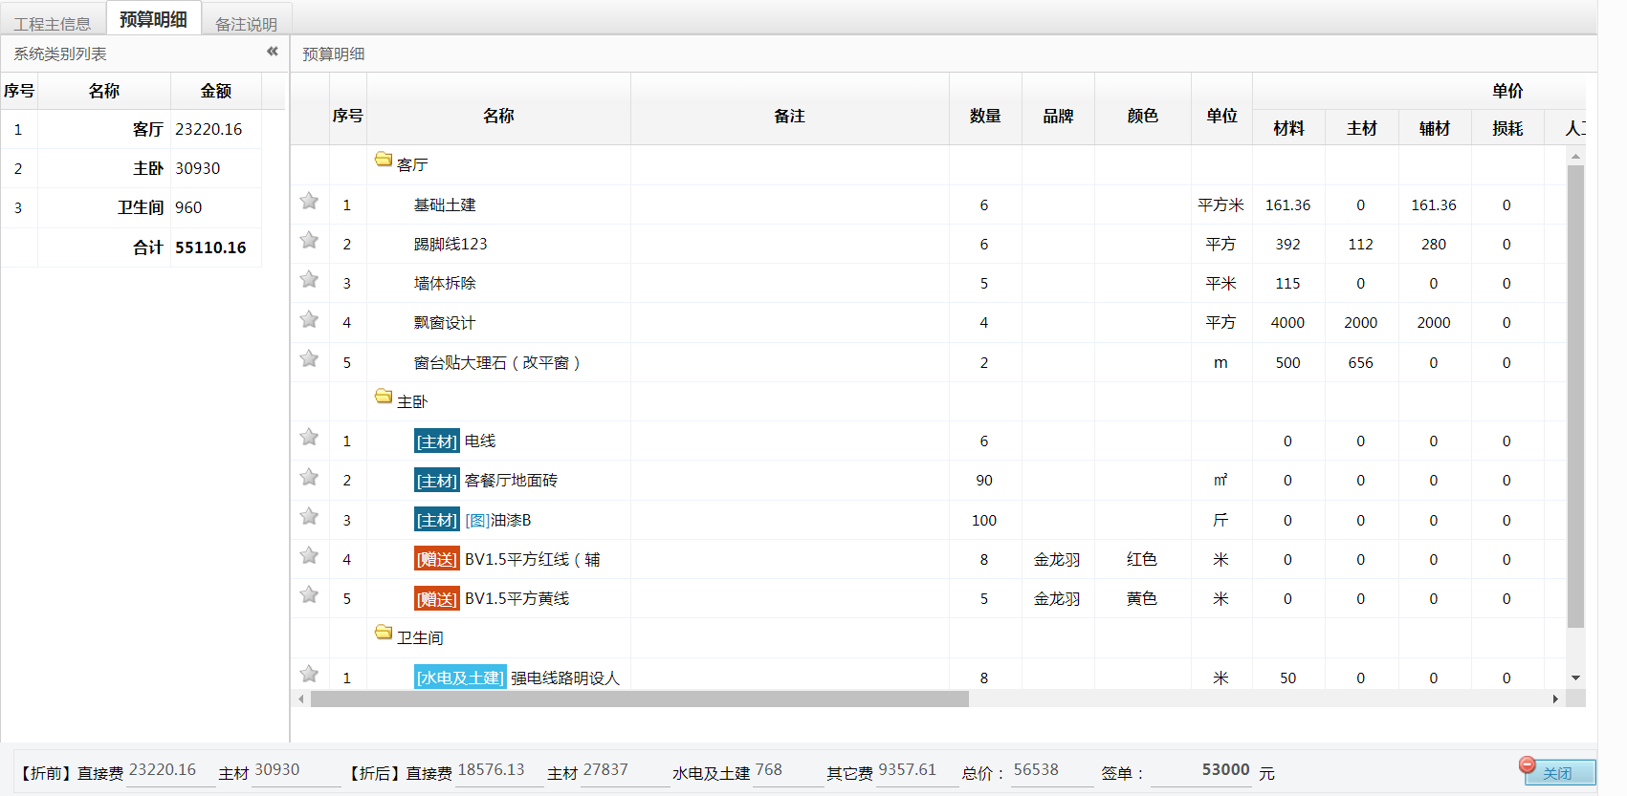The width and height of the screenshot is (1627, 796).
Task: Open the 备注说明 tab
Action: click(246, 23)
